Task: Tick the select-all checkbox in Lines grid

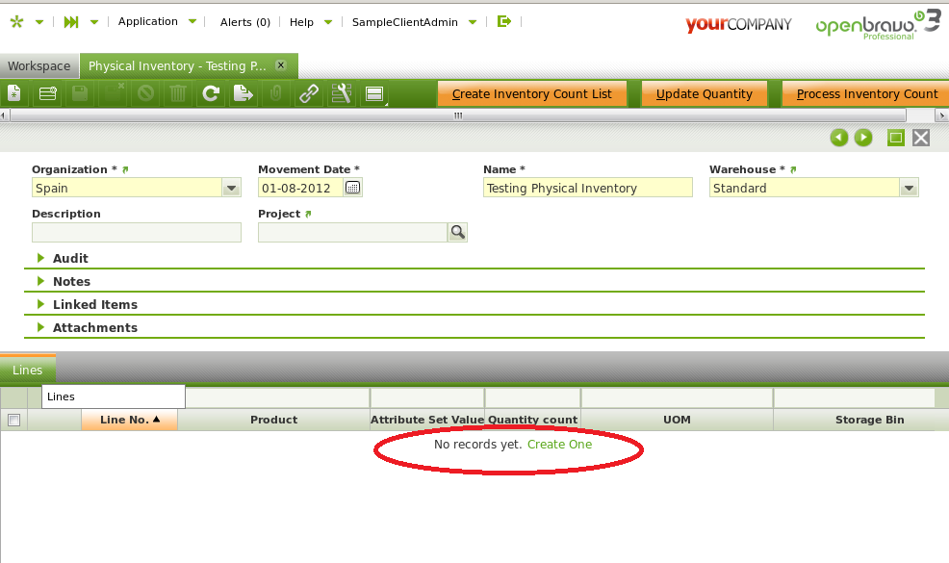Action: [x=13, y=420]
